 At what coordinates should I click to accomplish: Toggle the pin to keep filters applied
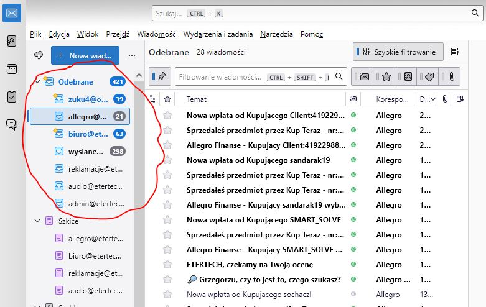pyautogui.click(x=160, y=76)
